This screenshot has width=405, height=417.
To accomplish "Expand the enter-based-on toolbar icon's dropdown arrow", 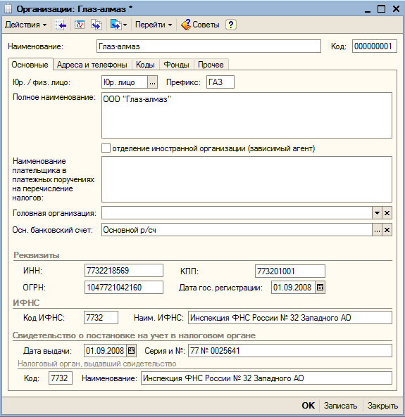I will click(x=125, y=25).
